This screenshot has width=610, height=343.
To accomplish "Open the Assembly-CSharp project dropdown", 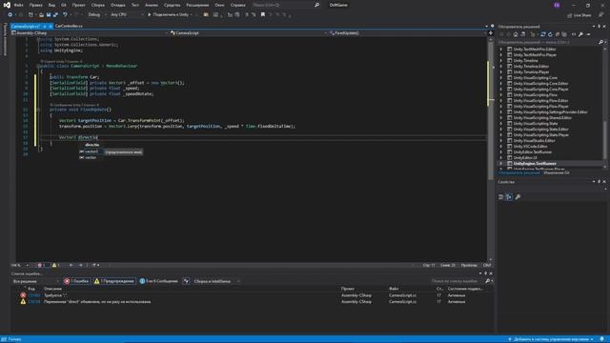I will click(90, 33).
